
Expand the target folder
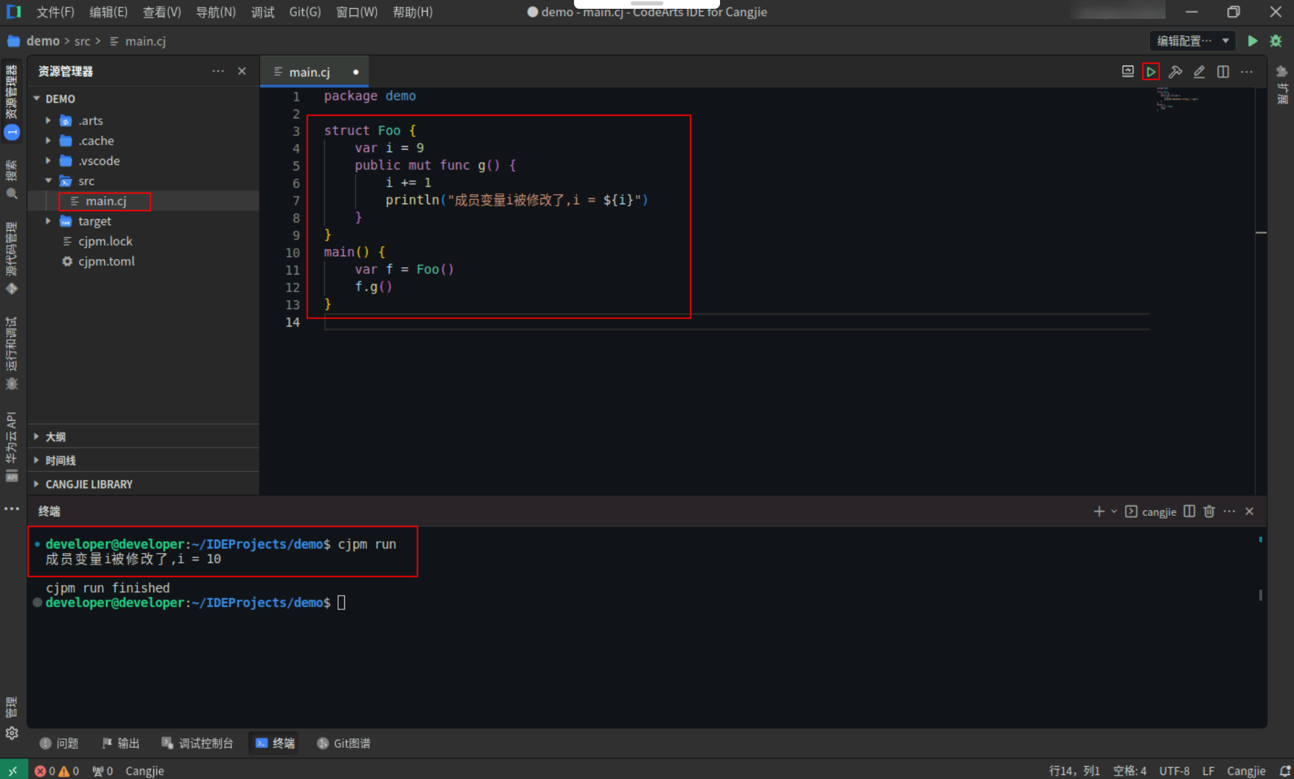[x=48, y=221]
